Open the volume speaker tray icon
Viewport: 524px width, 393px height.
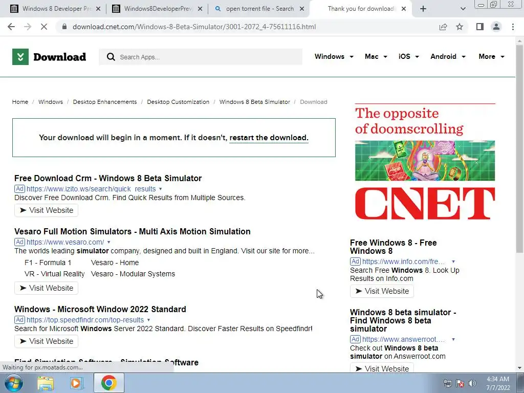(x=472, y=383)
